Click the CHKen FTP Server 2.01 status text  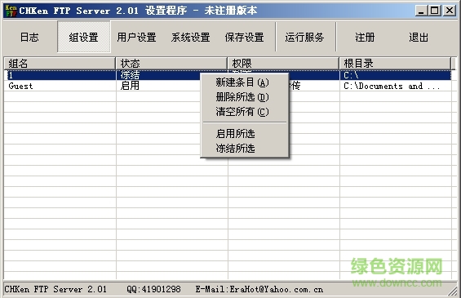(55, 289)
